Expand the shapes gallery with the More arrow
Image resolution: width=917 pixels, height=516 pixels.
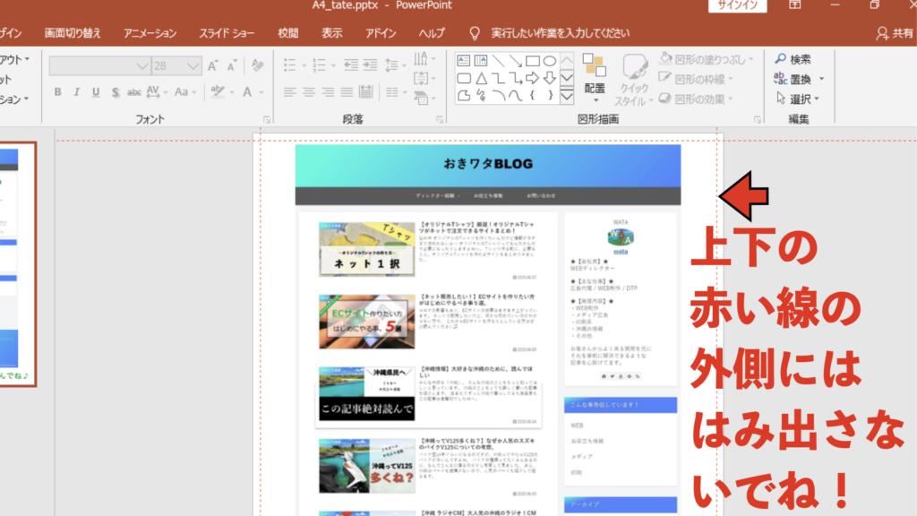pyautogui.click(x=566, y=94)
